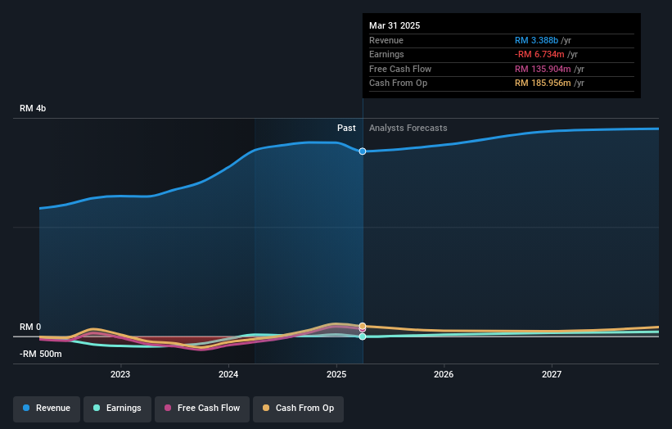Click the RM 135.904m free cash flow value
Viewport: 672px width, 429px height.
(543, 69)
